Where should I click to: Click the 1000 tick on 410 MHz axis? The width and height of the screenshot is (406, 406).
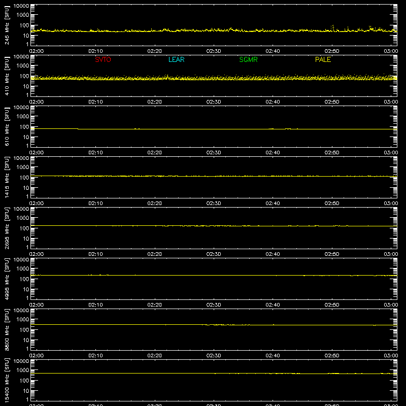(x=23, y=66)
